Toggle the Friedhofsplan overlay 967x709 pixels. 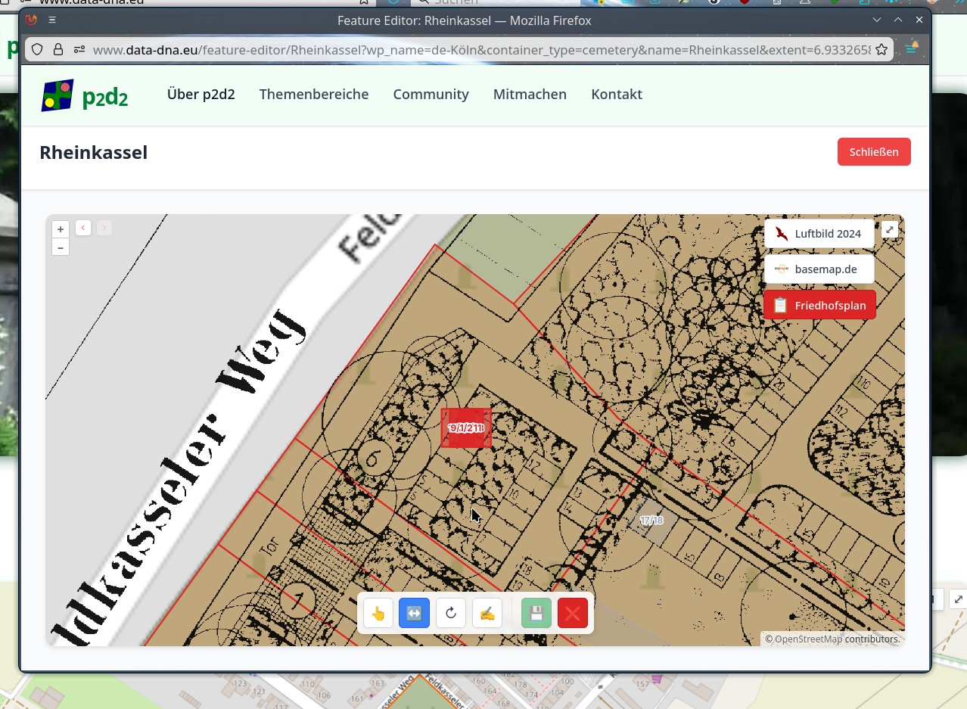(819, 306)
